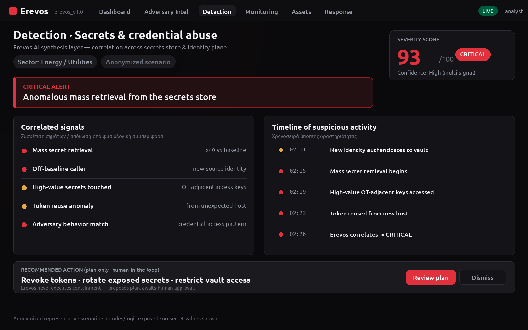Select the Anonymized scenario chip
This screenshot has height=330, width=528.
point(138,62)
